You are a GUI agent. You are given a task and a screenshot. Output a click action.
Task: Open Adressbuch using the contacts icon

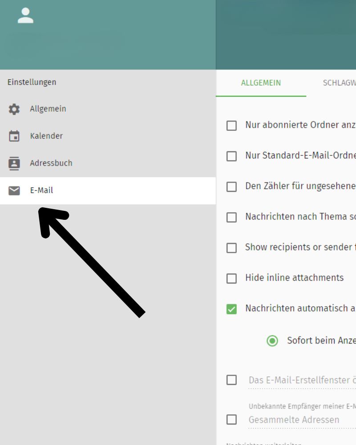pyautogui.click(x=14, y=163)
